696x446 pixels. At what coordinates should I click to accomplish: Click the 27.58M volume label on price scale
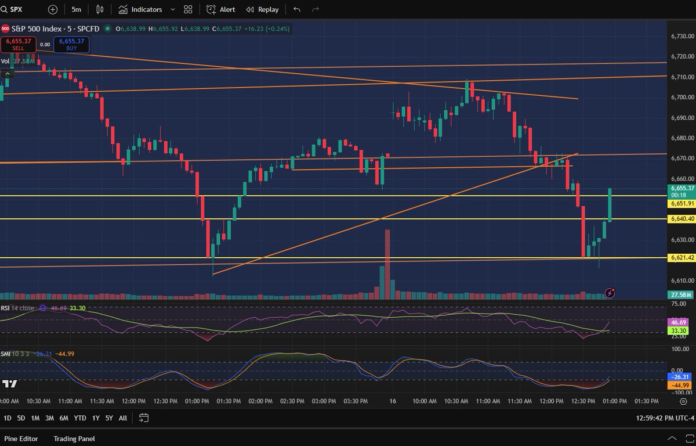(680, 294)
